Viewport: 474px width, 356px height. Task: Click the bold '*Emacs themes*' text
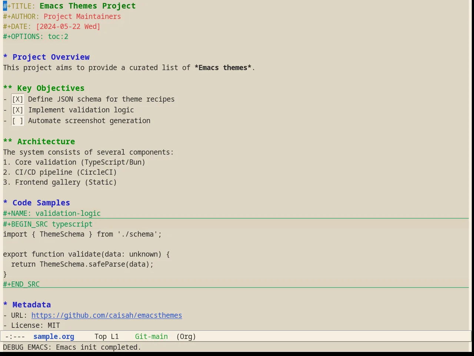(x=223, y=67)
